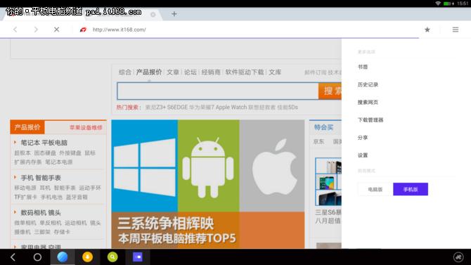Open a new tab with the plus icon
The height and width of the screenshot is (265, 471).
click(174, 14)
